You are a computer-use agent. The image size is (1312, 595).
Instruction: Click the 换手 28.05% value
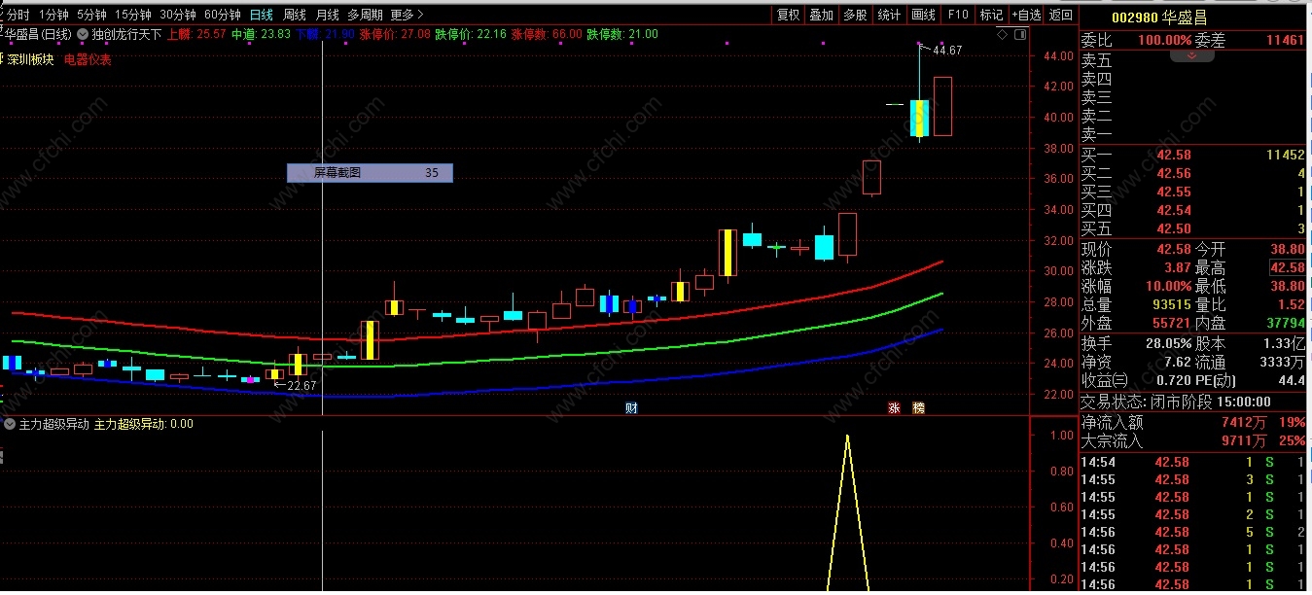pos(1168,343)
